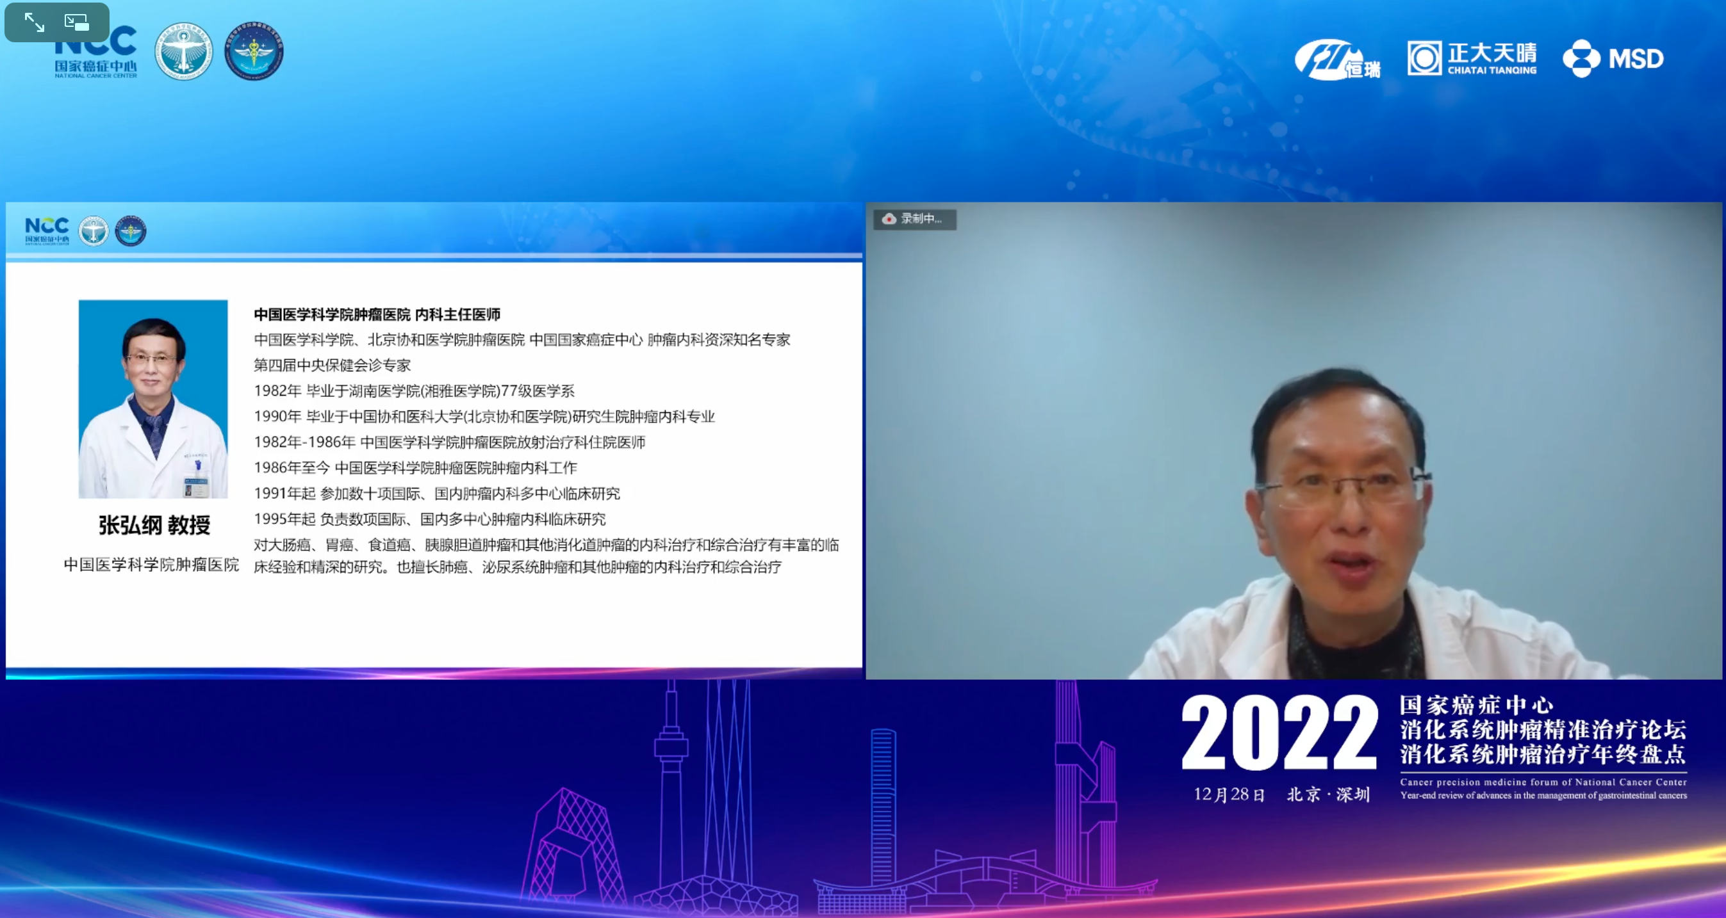The height and width of the screenshot is (918, 1726).
Task: Click the white circular academy emblem at top
Action: point(184,52)
